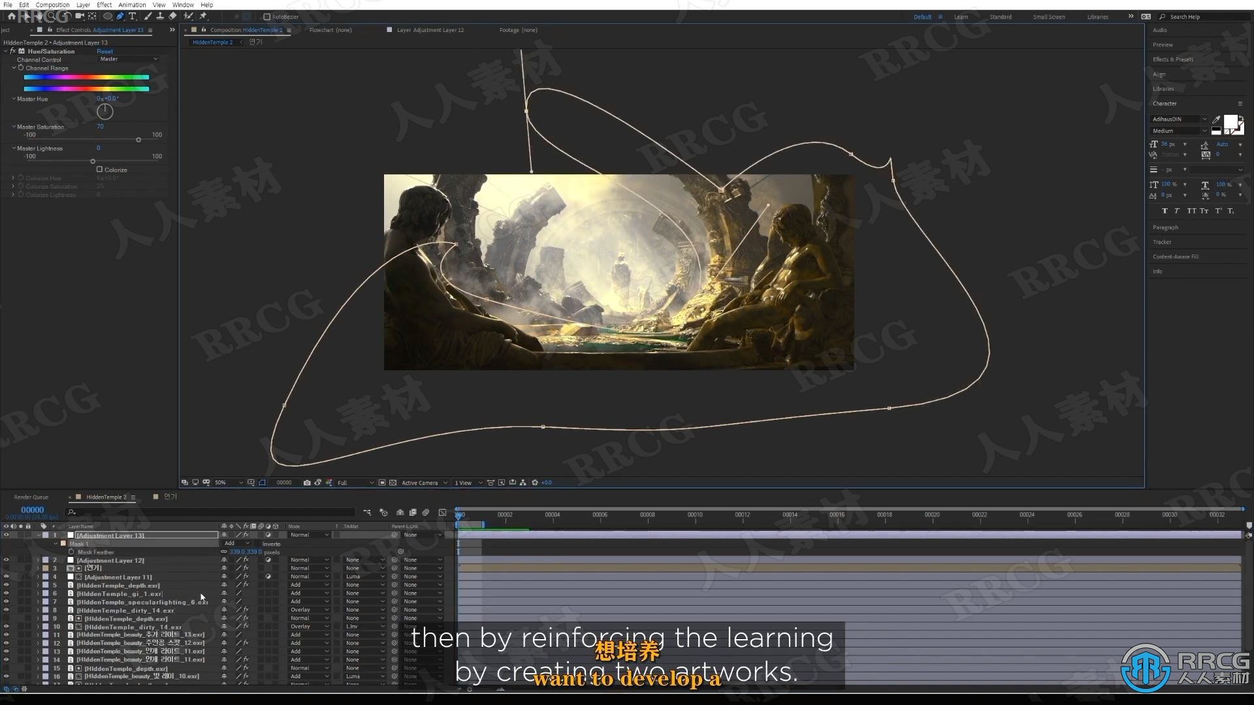The width and height of the screenshot is (1254, 705).
Task: Open the composition flowchart icon in viewer
Action: [523, 482]
